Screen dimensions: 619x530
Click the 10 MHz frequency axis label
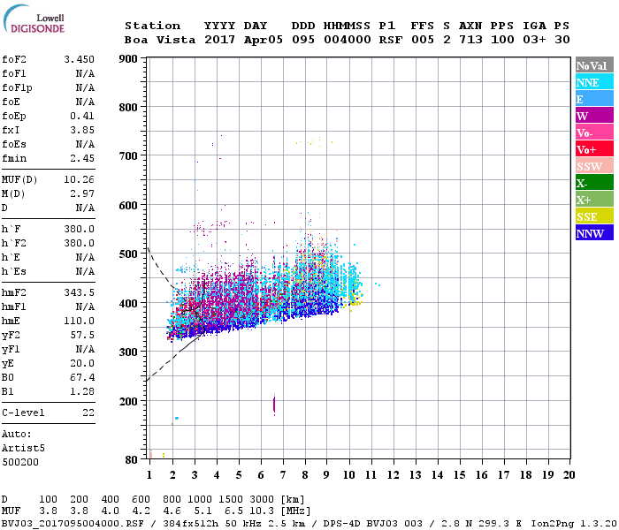click(348, 475)
